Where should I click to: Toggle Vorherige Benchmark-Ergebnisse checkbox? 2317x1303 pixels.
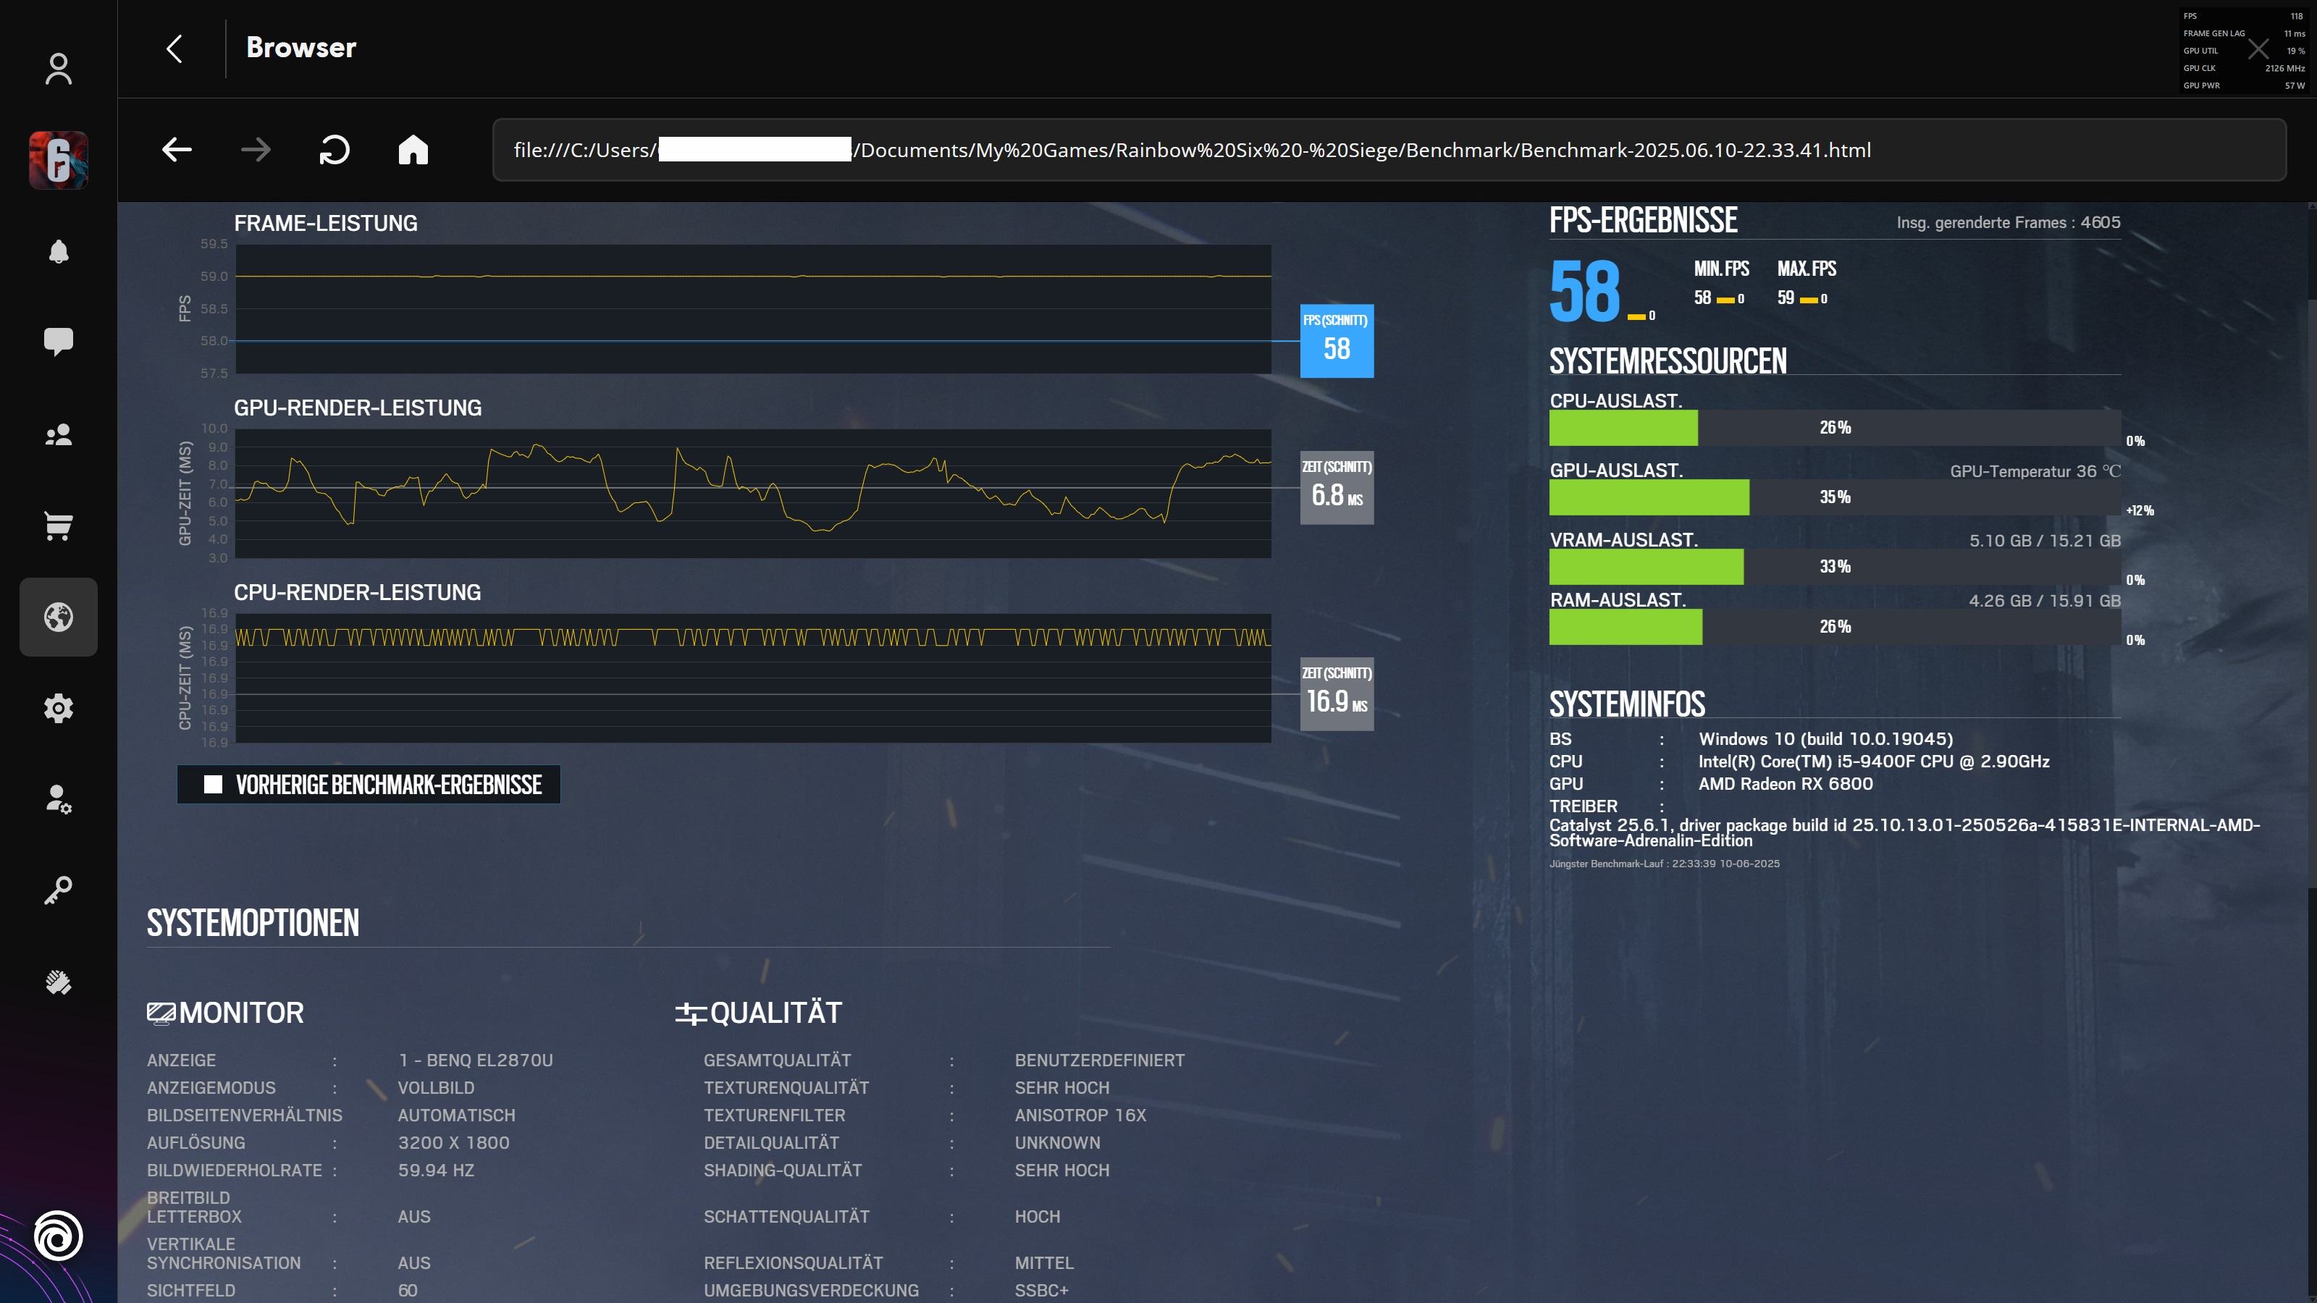(x=213, y=784)
